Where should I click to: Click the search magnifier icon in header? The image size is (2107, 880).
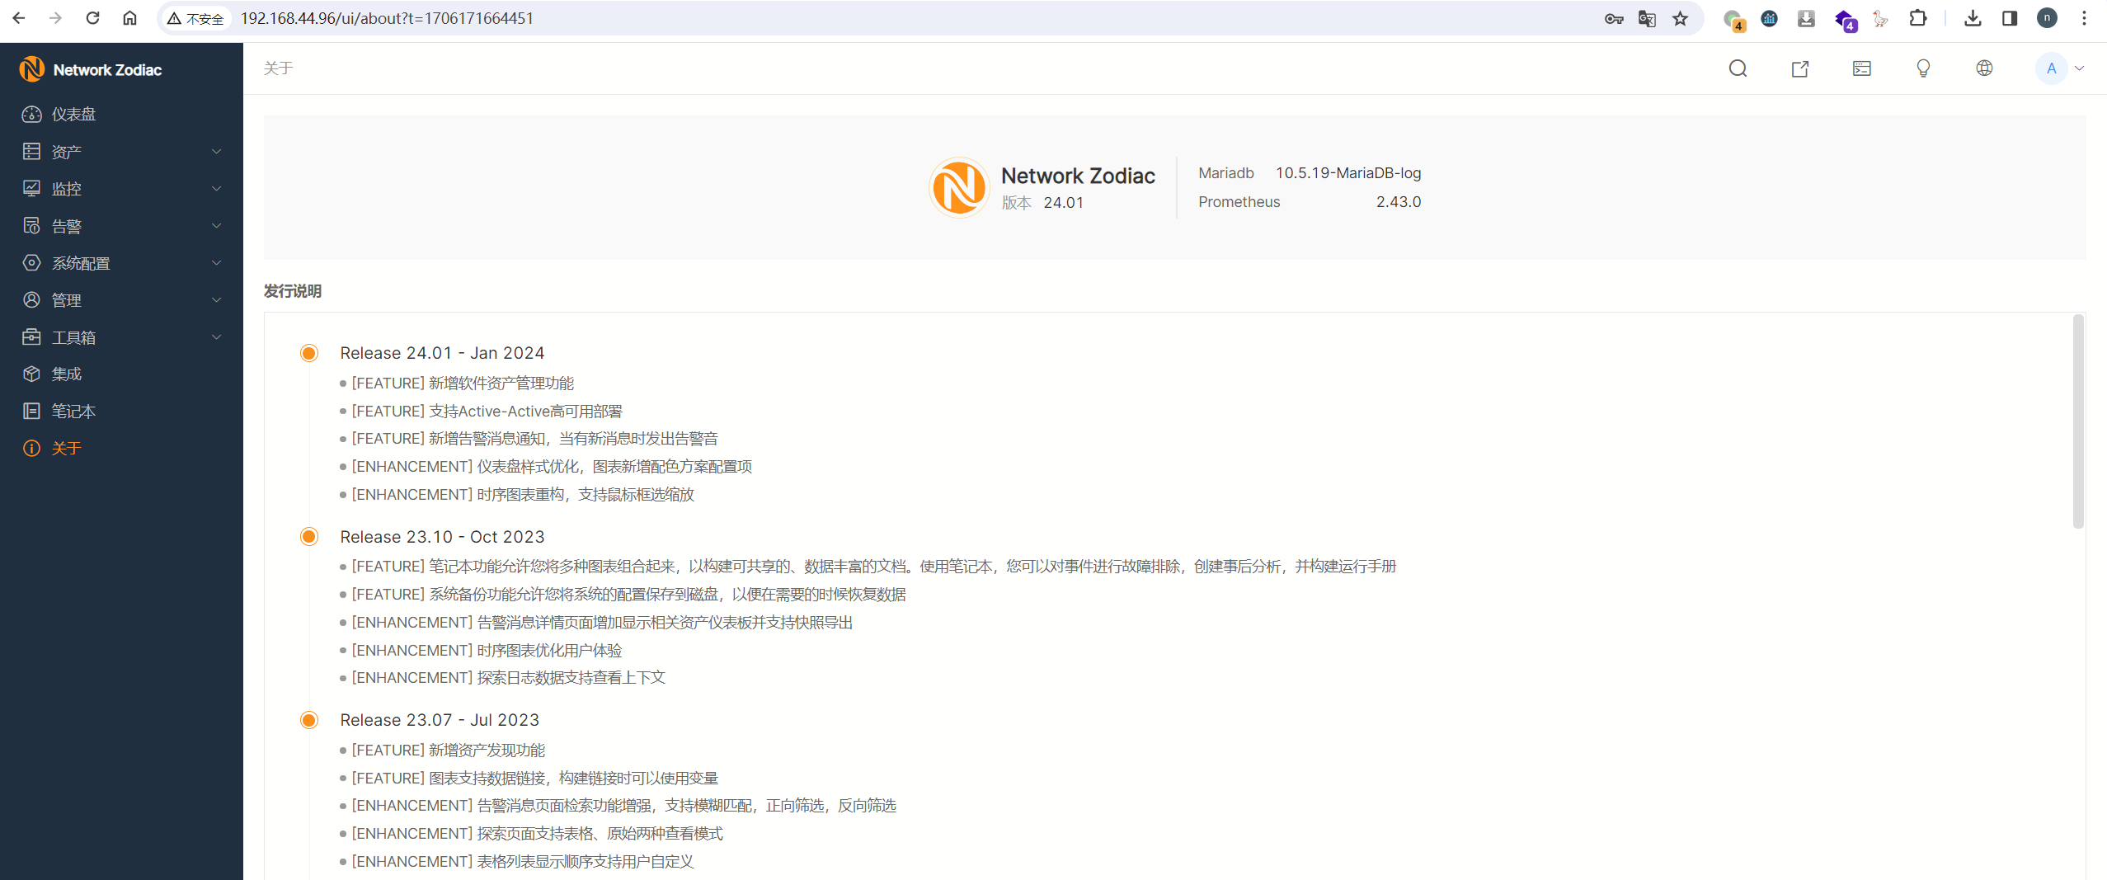click(x=1738, y=68)
